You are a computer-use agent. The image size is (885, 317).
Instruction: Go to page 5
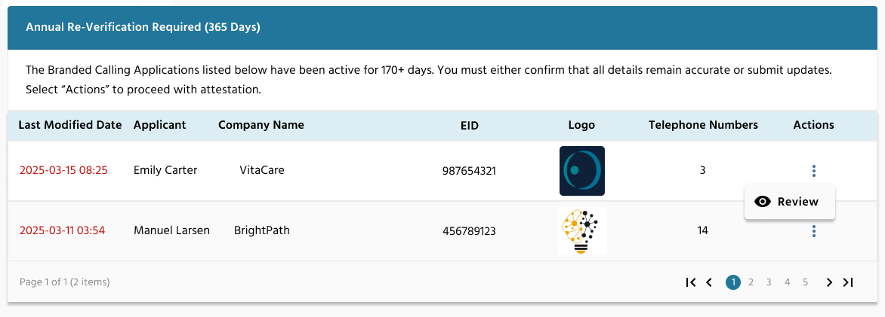tap(806, 282)
